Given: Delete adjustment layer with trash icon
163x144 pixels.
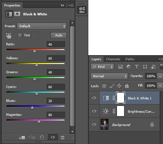Looking at the screenshot, I should (62, 137).
